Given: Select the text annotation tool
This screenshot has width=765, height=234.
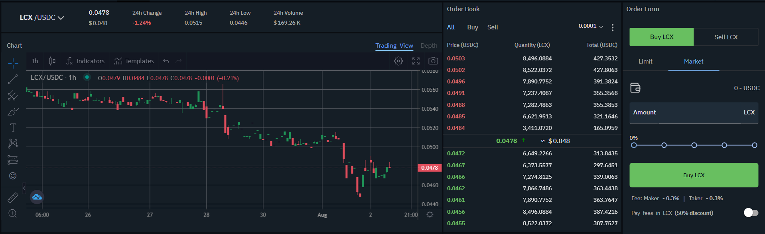Looking at the screenshot, I should pyautogui.click(x=13, y=128).
